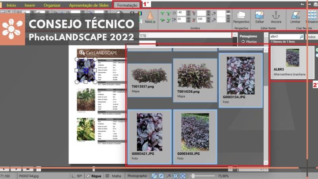
Task: Click the 75,98% zoom value
Action: (223, 176)
